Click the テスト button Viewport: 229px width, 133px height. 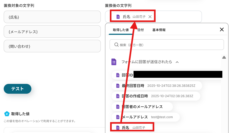(x=18, y=89)
